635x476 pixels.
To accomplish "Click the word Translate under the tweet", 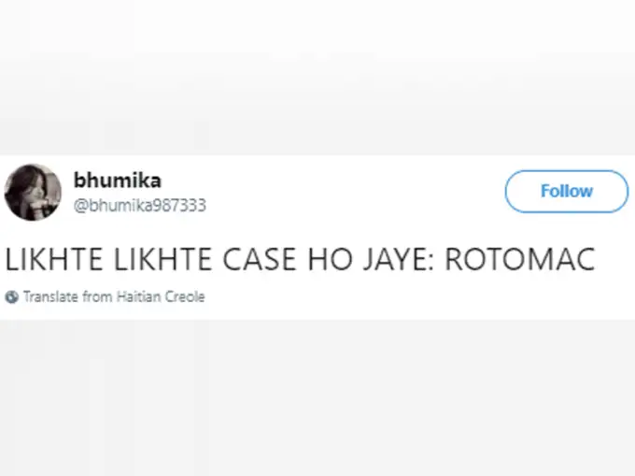I will click(50, 296).
